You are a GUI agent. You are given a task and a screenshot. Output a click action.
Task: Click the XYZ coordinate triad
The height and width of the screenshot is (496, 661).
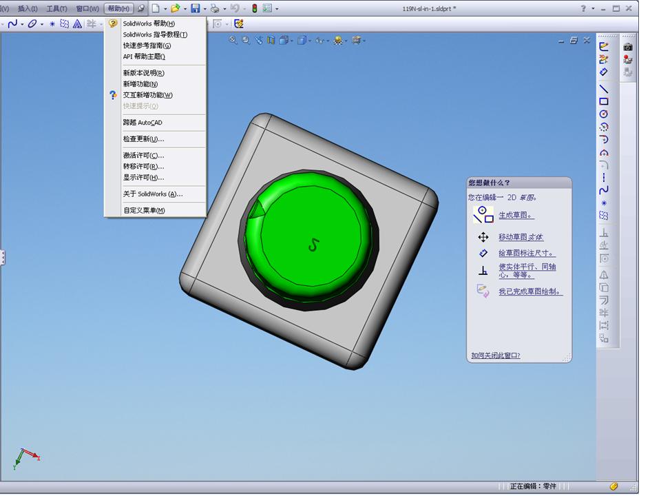pyautogui.click(x=25, y=459)
